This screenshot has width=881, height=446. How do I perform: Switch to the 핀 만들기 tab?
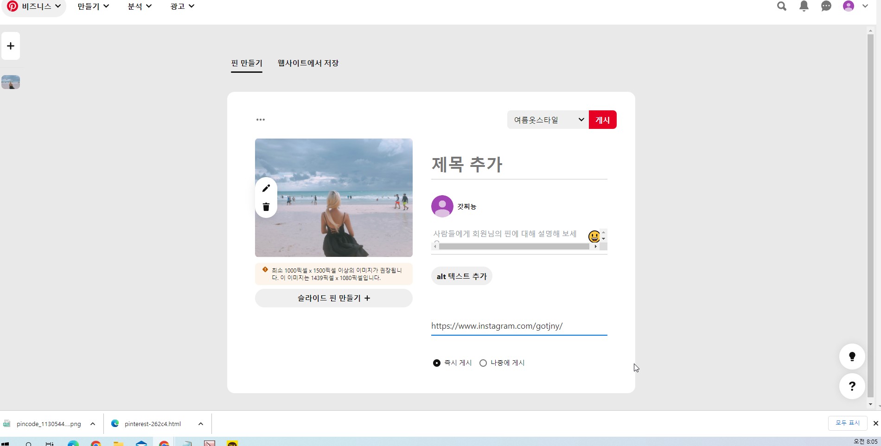247,63
